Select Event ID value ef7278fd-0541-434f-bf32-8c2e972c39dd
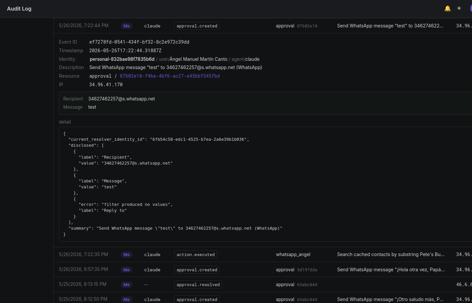Viewport: 472px width, 303px height. coord(139,42)
